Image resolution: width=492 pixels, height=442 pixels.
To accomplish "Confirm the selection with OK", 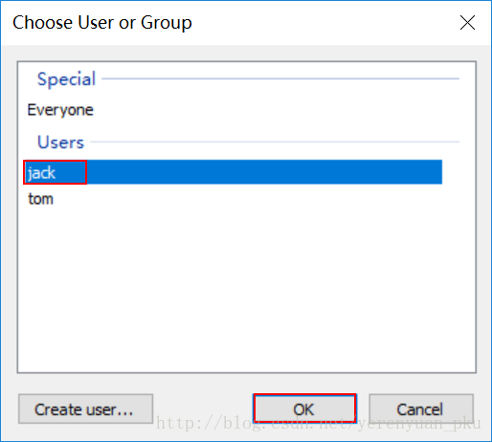I will 304,409.
